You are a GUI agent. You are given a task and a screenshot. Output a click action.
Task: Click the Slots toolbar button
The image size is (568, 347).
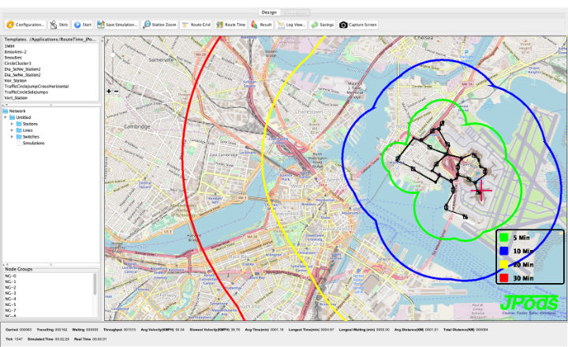point(58,24)
